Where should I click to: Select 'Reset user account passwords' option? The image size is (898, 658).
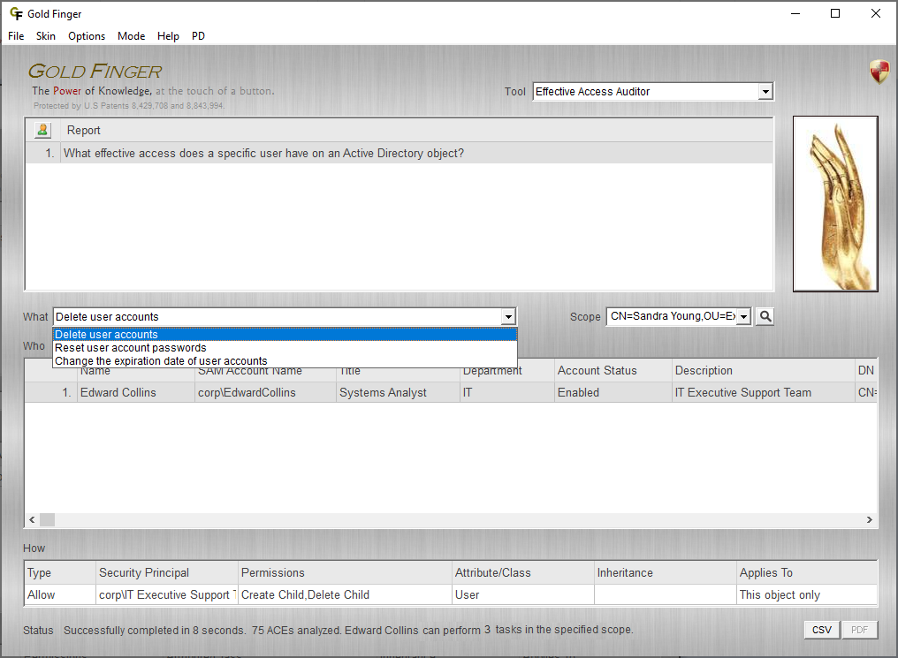pyautogui.click(x=285, y=347)
